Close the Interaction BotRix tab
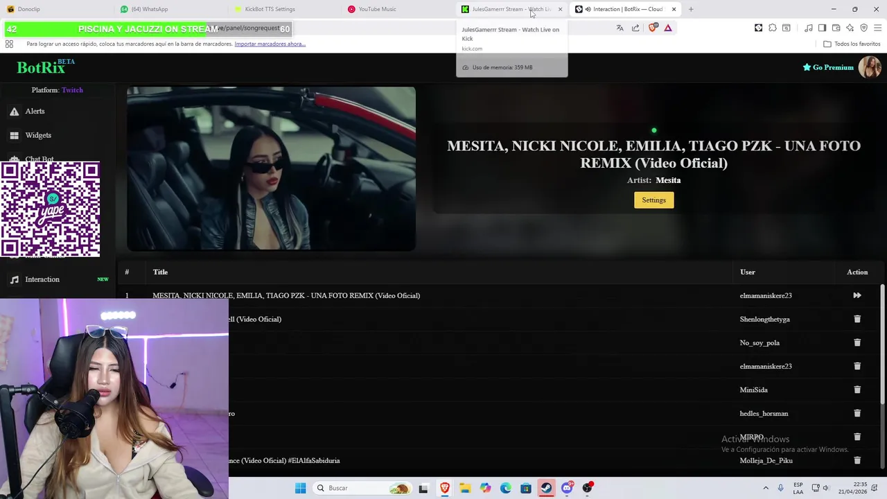The image size is (887, 499). (x=674, y=9)
